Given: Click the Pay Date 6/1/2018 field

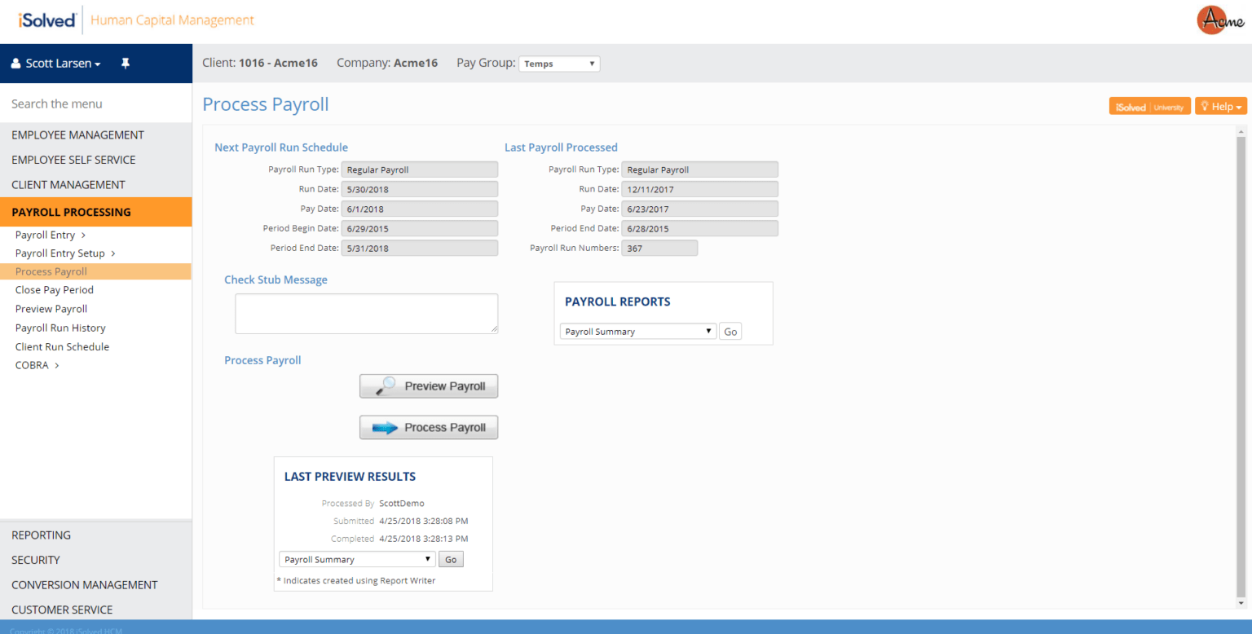Looking at the screenshot, I should point(420,209).
